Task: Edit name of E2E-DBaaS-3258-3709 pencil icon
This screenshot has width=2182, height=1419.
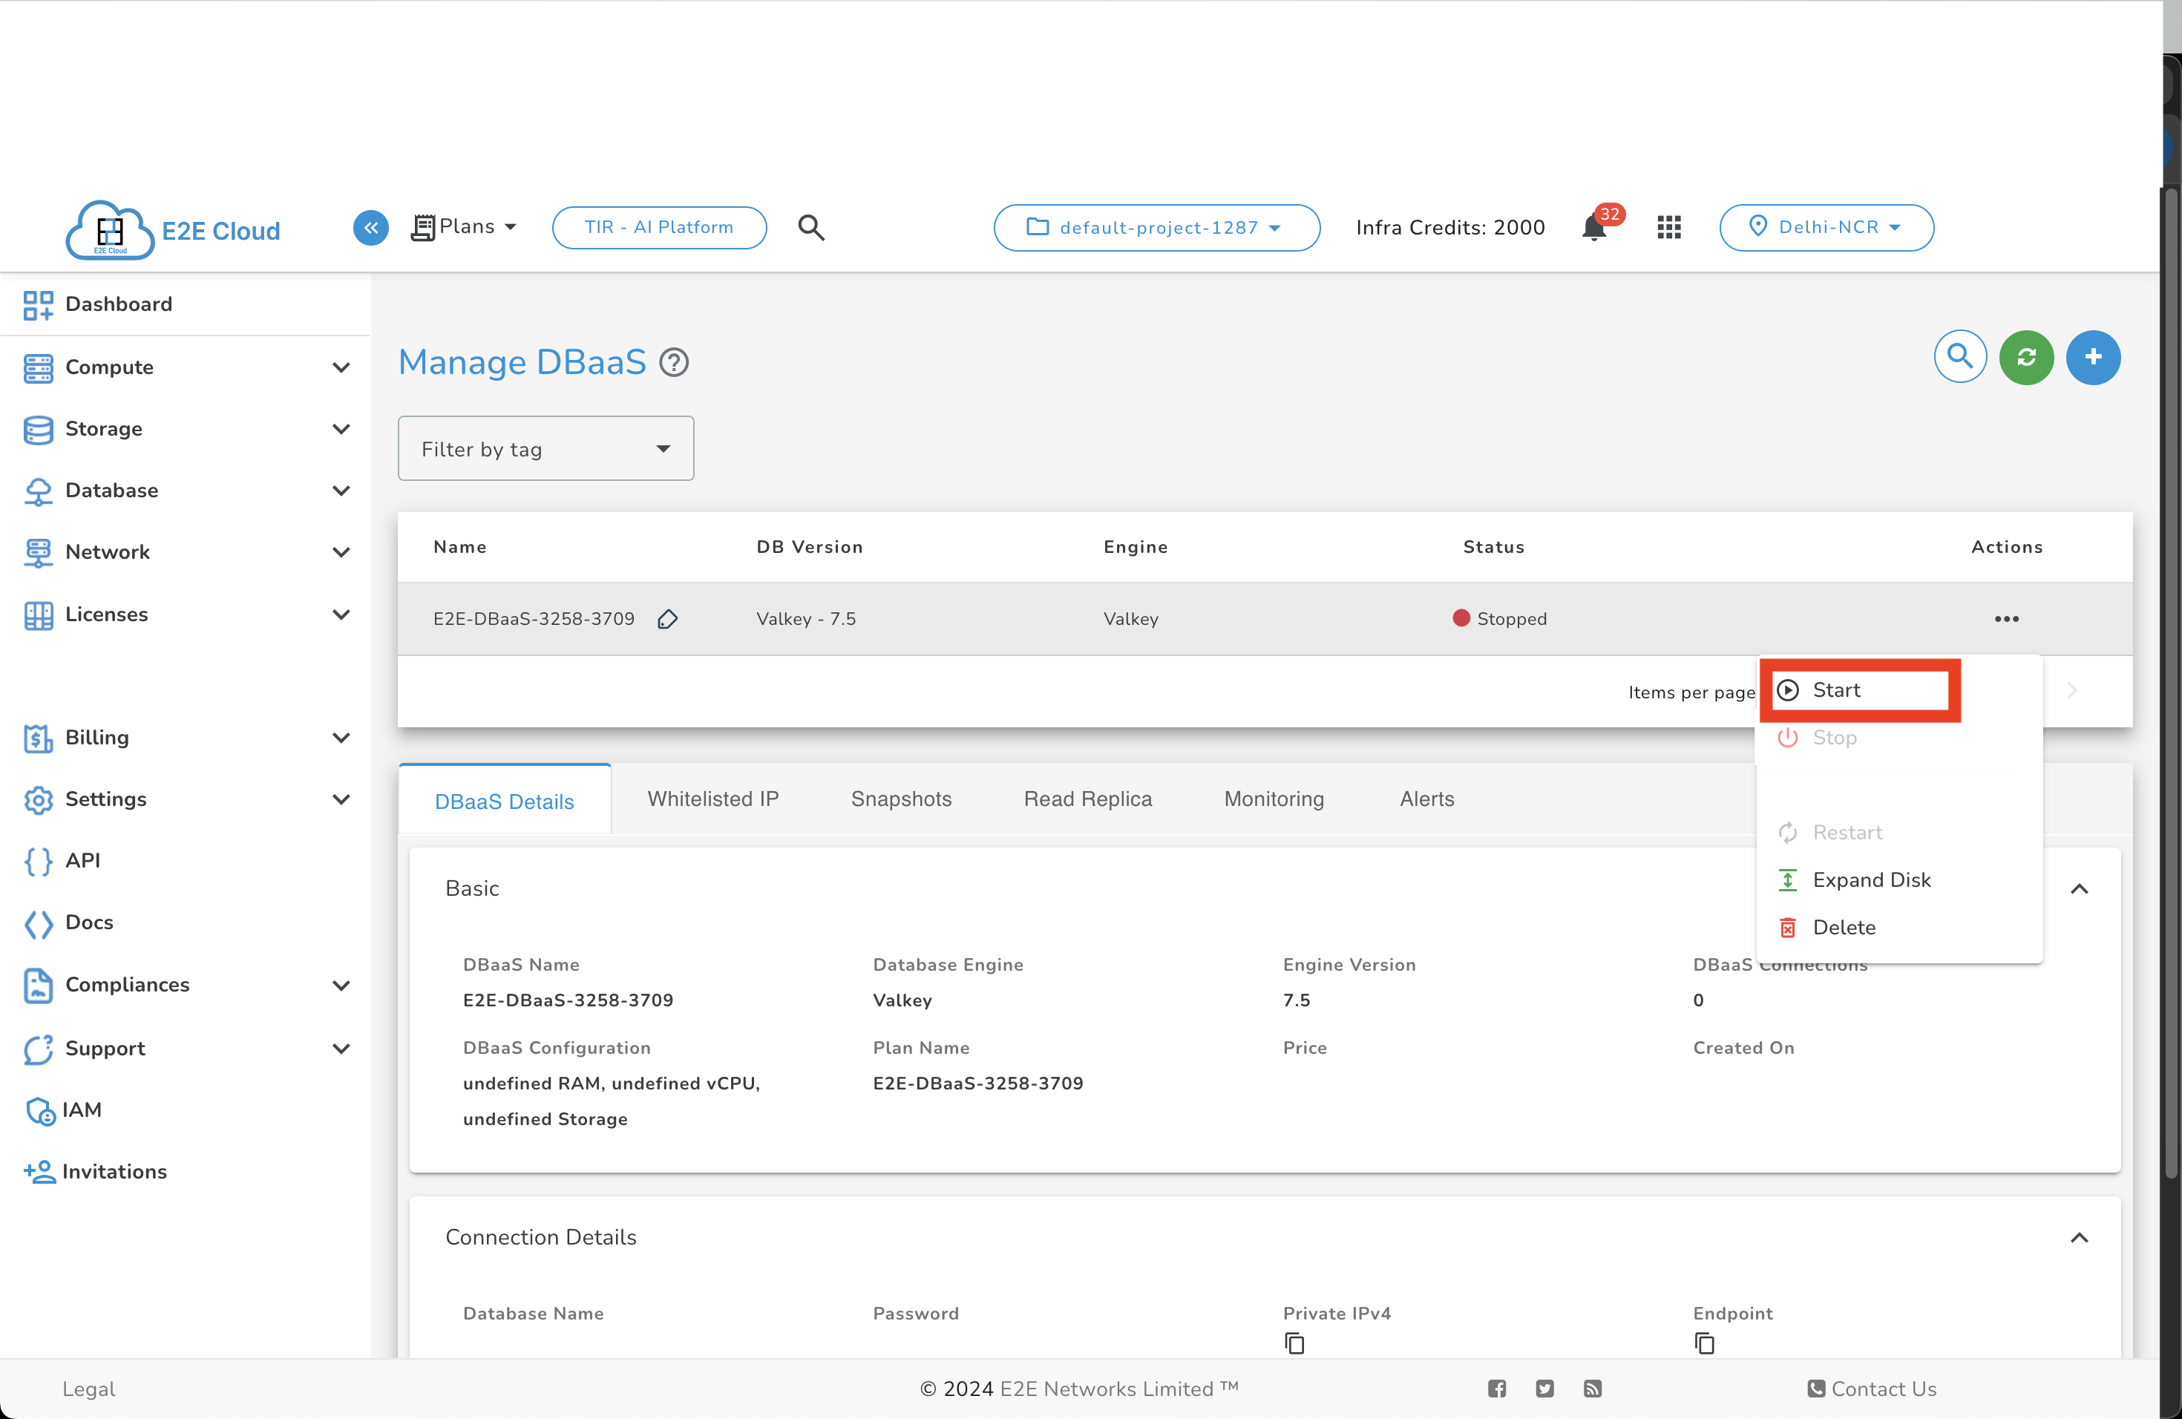Action: pyautogui.click(x=667, y=620)
